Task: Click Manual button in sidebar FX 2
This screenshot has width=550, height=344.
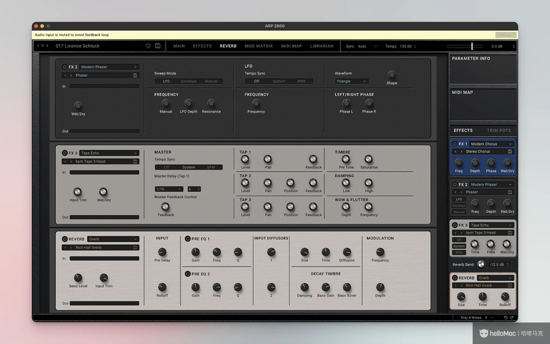Action: pyautogui.click(x=458, y=212)
